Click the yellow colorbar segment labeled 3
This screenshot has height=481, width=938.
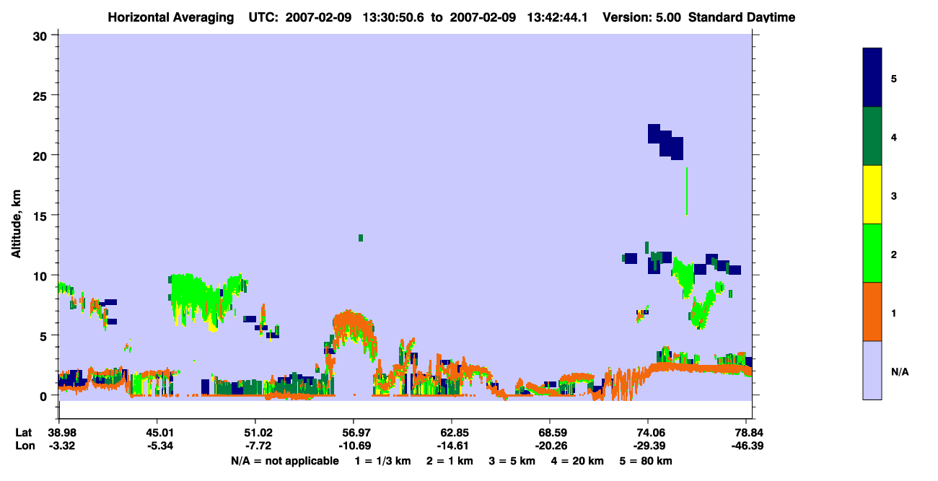(872, 195)
